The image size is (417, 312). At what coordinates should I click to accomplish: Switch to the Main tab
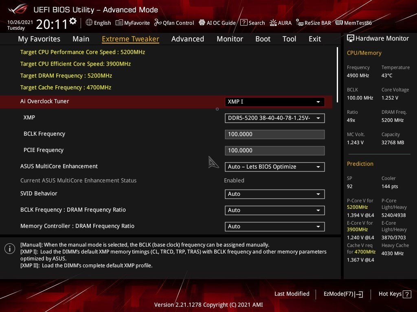[81, 39]
